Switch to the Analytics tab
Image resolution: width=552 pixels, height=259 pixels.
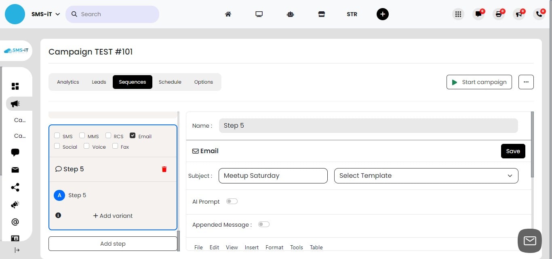(68, 82)
